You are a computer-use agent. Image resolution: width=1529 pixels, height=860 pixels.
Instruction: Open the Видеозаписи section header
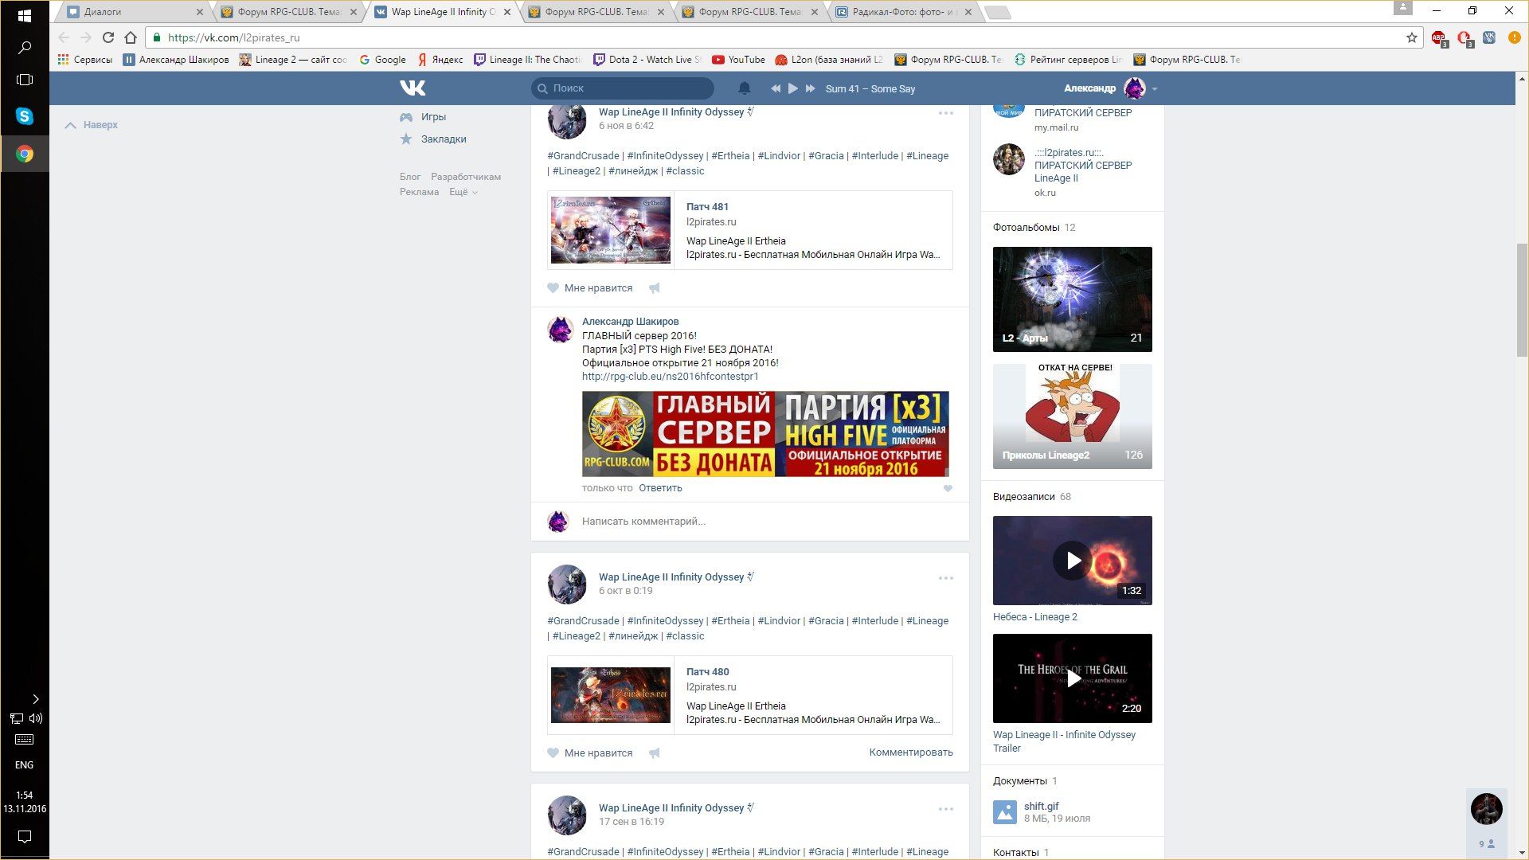(1023, 497)
